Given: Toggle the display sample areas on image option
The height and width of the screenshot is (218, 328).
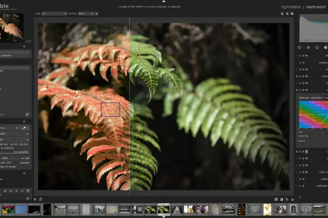Looking at the screenshot, I should pyautogui.click(x=8, y=167).
